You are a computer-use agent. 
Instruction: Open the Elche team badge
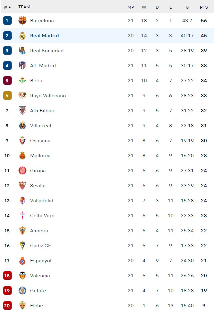point(22,306)
